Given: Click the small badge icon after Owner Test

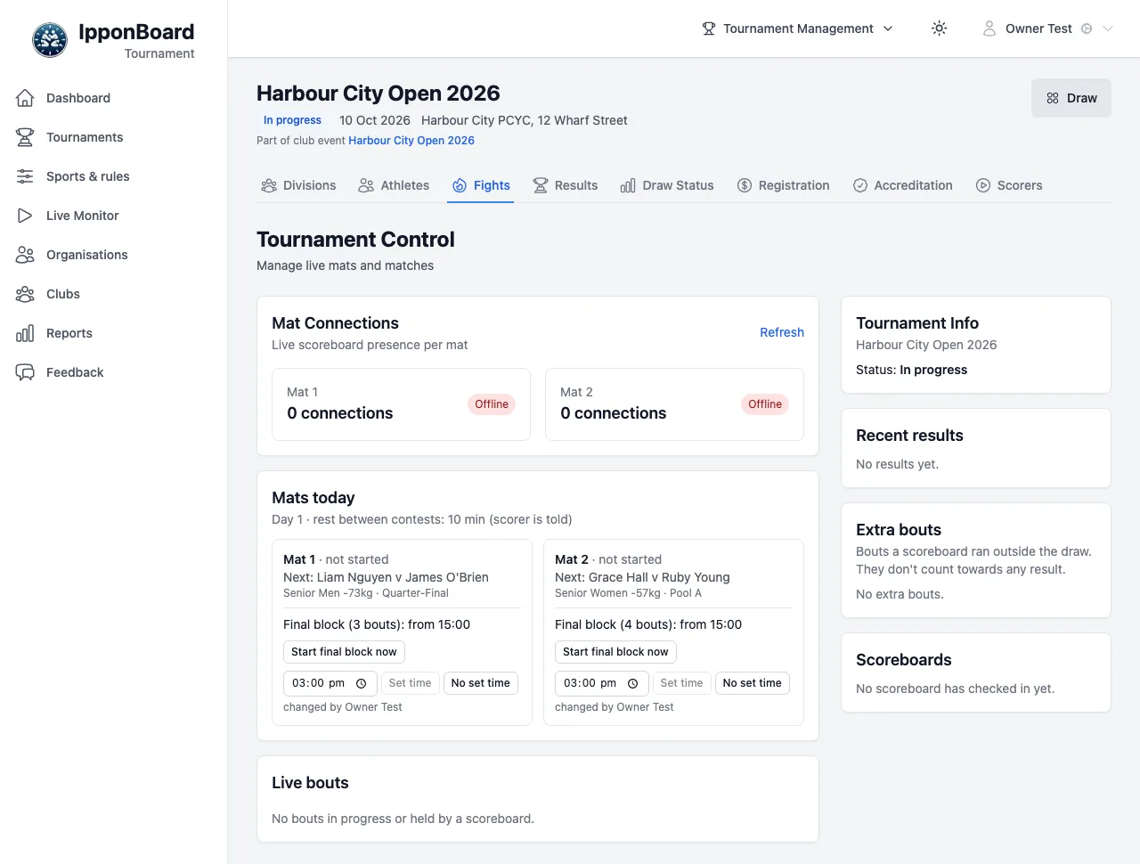Looking at the screenshot, I should click(x=1087, y=29).
